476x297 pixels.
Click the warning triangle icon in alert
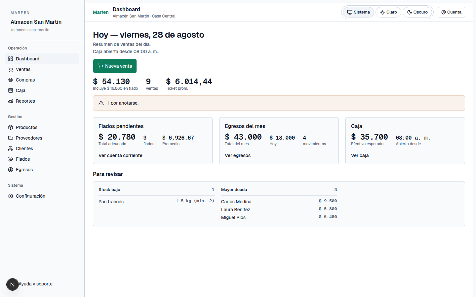coord(101,103)
